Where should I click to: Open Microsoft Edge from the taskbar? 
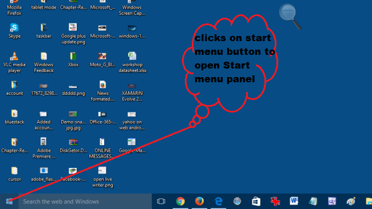[218, 202]
